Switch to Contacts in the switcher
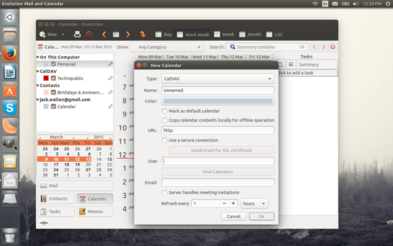393x246 pixels. coord(56,199)
